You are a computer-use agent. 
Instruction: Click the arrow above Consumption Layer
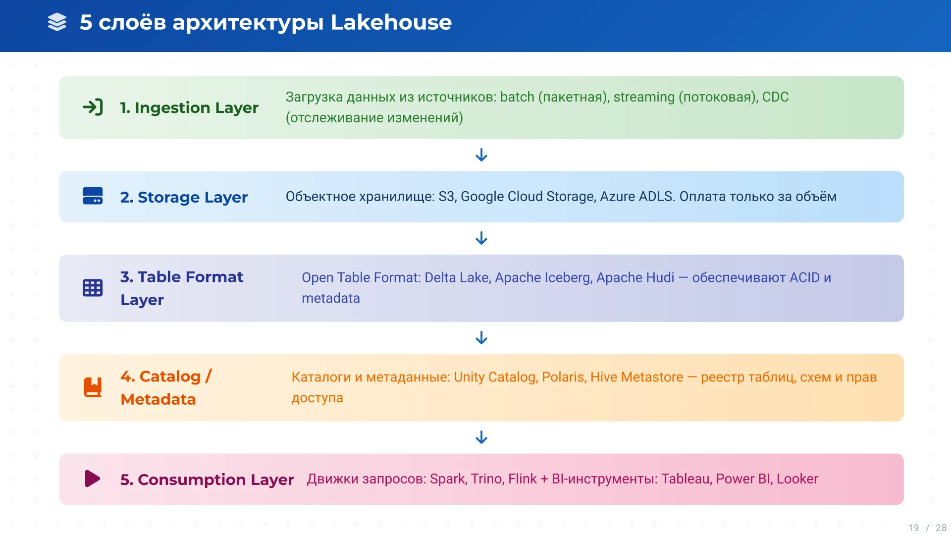(x=481, y=437)
